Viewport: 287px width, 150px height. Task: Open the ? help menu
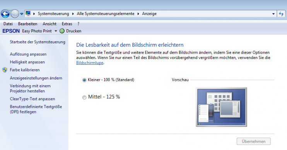pyautogui.click(x=79, y=24)
